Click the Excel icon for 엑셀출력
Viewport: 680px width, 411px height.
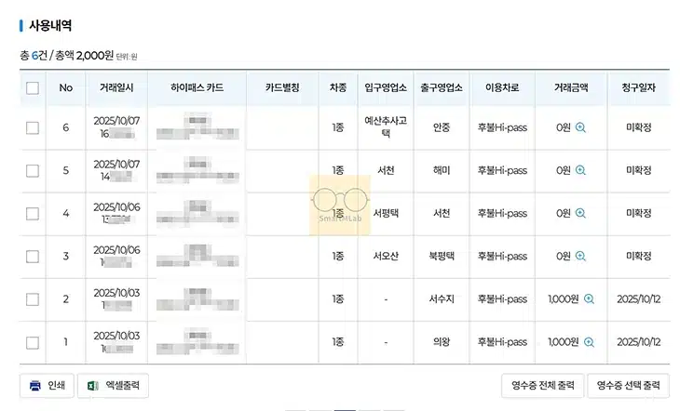(x=93, y=385)
